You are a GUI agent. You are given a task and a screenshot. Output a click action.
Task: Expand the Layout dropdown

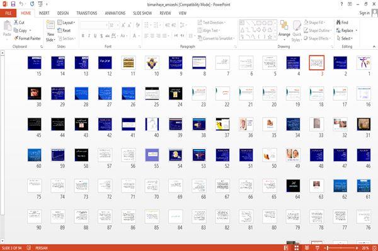tap(66, 23)
